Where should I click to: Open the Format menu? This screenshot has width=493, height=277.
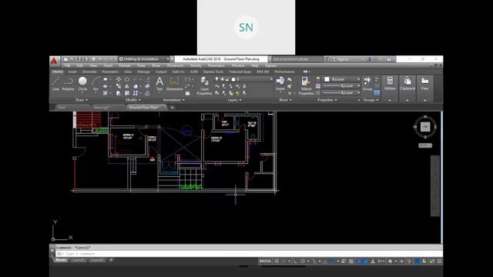124,65
